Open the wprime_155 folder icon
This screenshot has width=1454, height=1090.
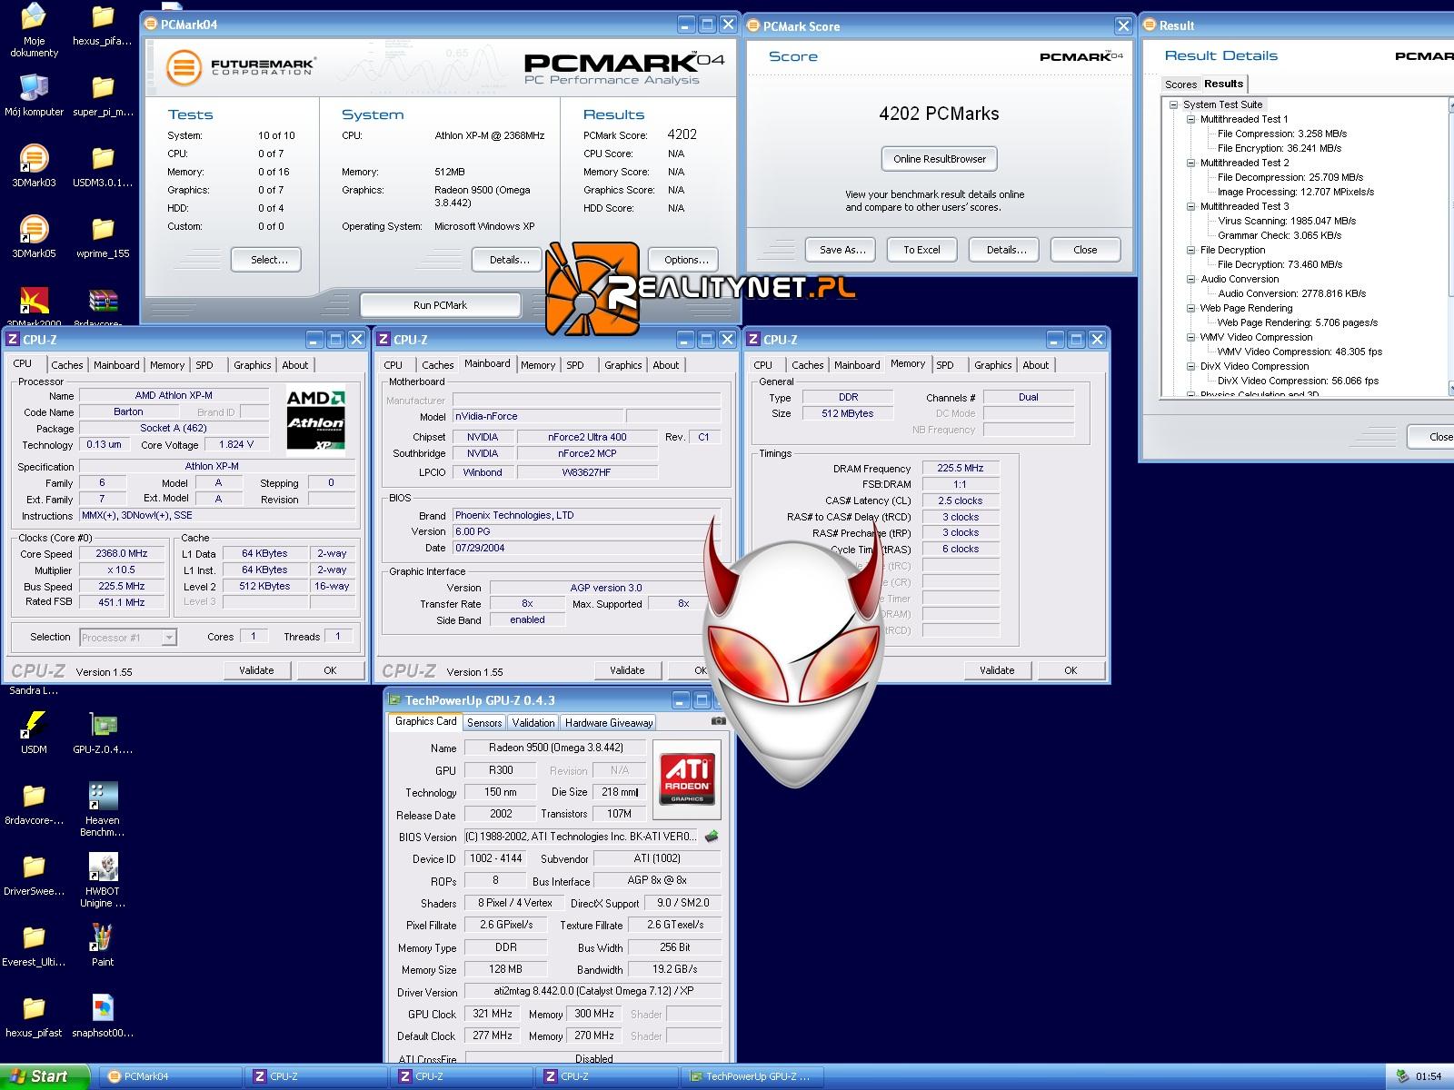[x=103, y=236]
